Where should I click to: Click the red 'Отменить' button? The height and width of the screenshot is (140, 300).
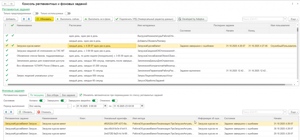click(45, 112)
